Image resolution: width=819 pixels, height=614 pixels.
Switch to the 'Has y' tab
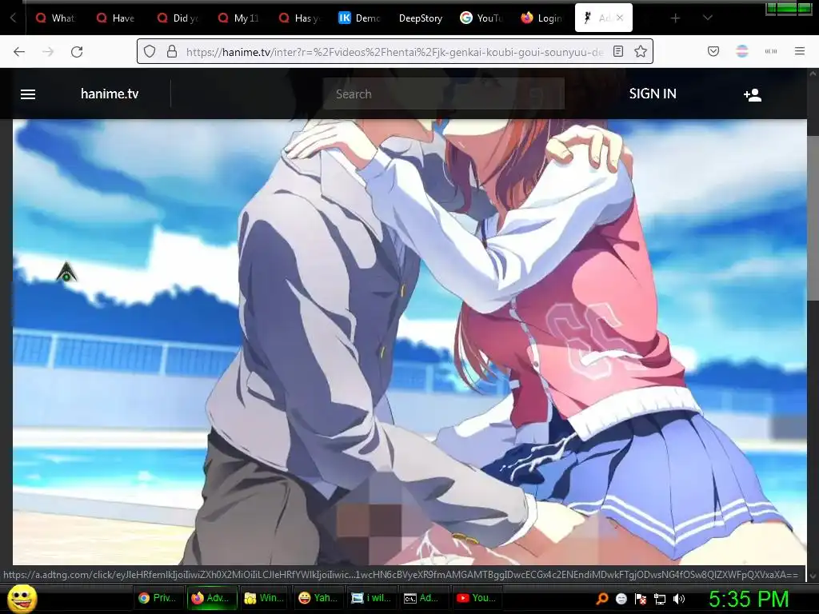coord(299,18)
